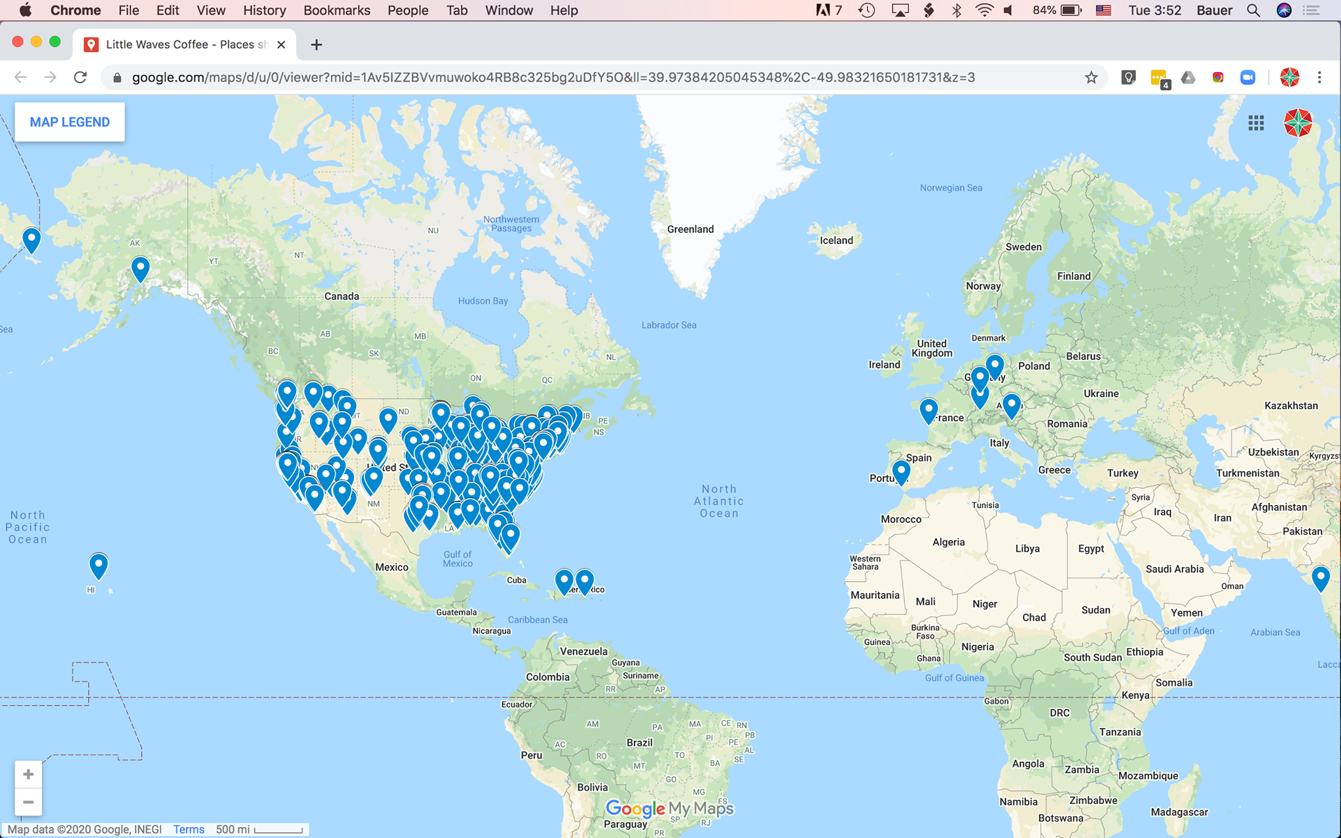
Task: Click the Hudson Bay label
Action: tap(483, 301)
